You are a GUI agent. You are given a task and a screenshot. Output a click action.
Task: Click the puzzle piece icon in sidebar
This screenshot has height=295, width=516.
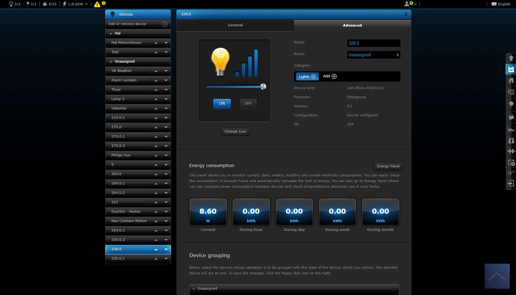coord(511,151)
